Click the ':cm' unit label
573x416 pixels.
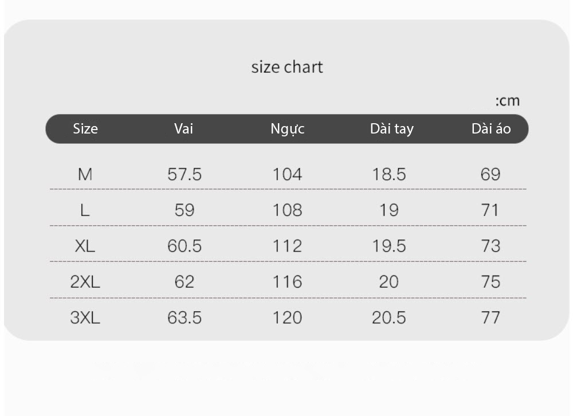[508, 101]
